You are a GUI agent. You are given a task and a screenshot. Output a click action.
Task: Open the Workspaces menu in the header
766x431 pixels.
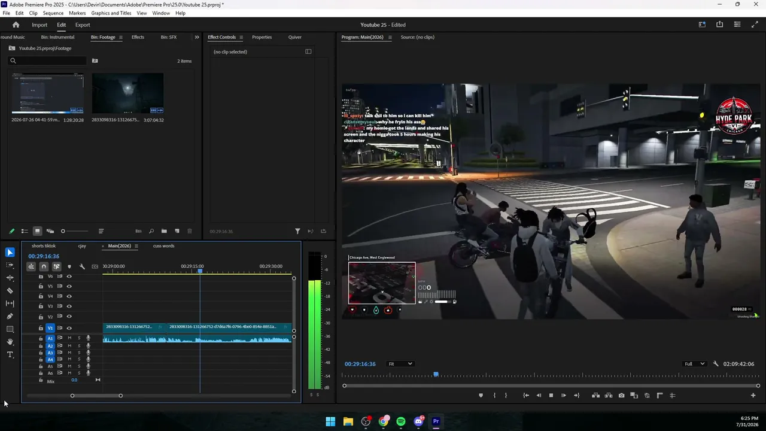(x=702, y=25)
